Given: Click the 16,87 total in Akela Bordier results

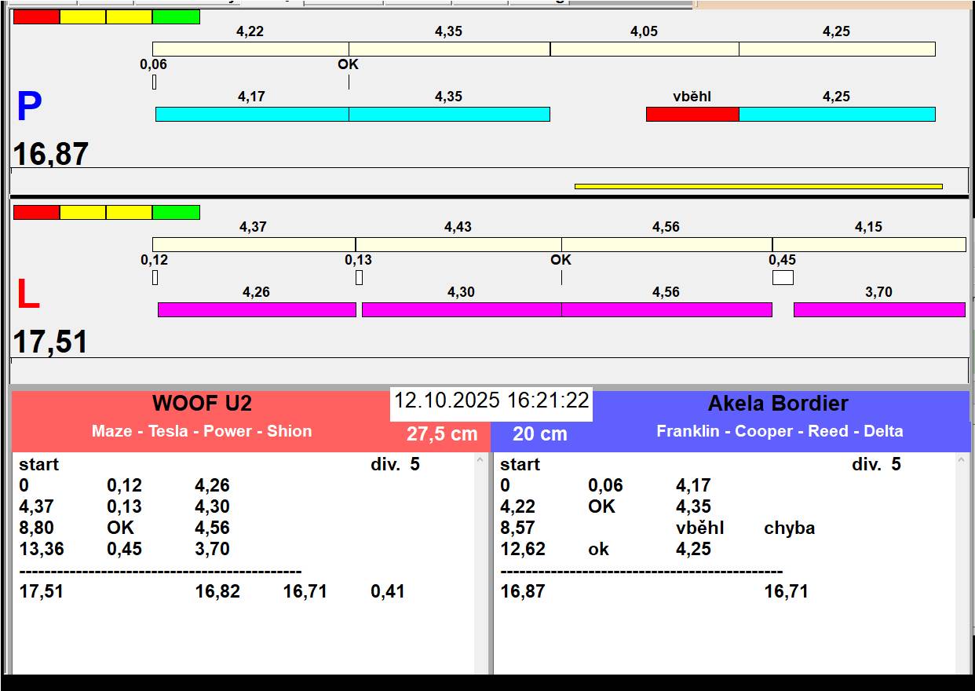Looking at the screenshot, I should tap(523, 591).
